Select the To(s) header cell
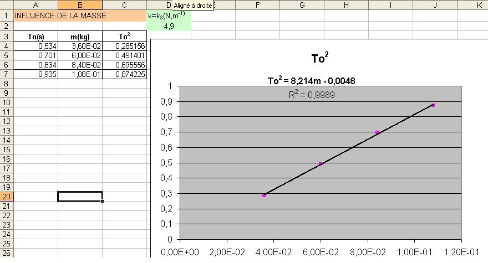This screenshot has height=263, width=488. 35,37
